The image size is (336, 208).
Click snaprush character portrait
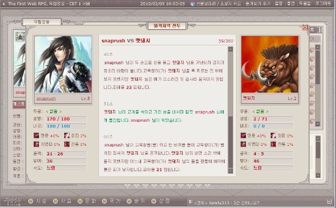pyautogui.click(x=63, y=64)
